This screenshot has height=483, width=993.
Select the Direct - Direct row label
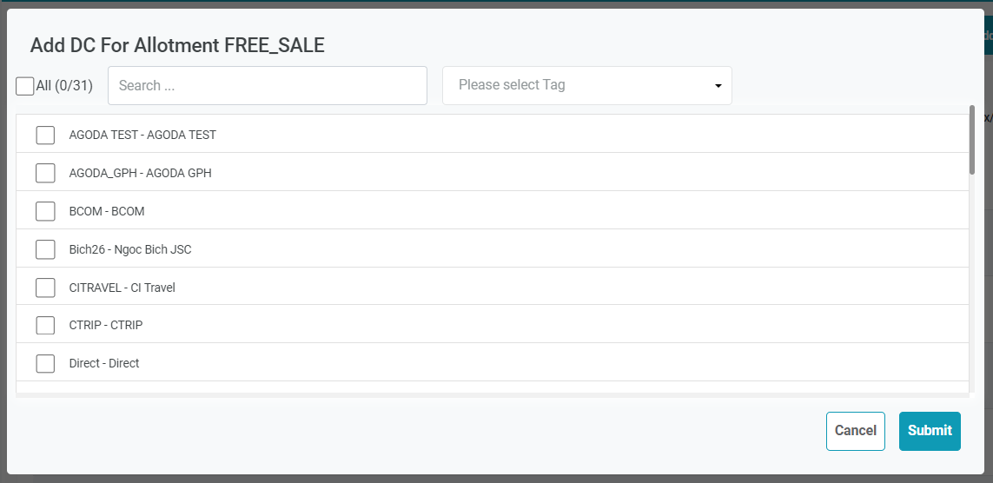104,363
